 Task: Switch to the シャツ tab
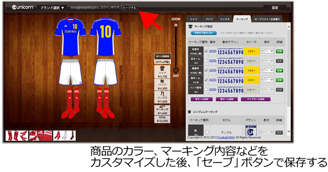[x=194, y=19]
